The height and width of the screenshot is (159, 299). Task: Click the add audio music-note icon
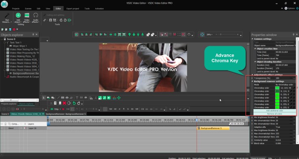104,98
